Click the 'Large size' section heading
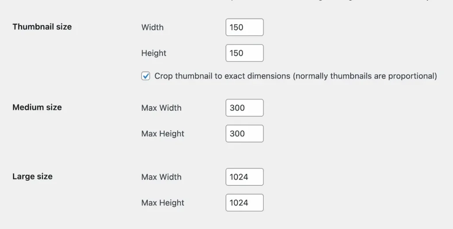 pos(32,177)
